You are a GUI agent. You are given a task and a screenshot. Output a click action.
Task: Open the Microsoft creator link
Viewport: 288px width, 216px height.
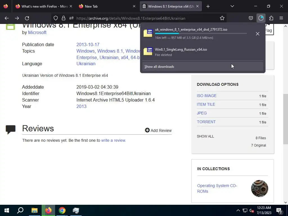click(x=37, y=33)
